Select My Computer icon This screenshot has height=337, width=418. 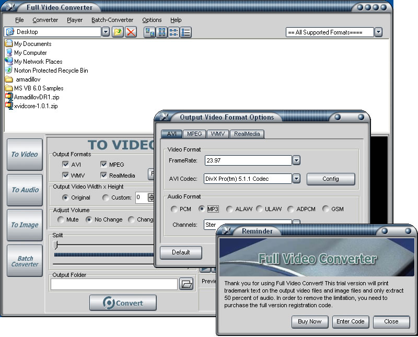pos(9,52)
